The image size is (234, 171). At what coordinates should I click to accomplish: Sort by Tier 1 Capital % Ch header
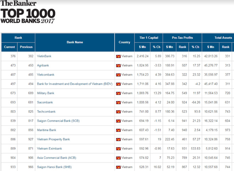coord(157,47)
